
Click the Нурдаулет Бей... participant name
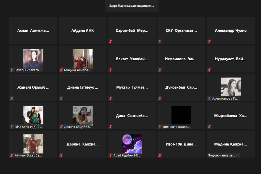[x=231, y=59]
